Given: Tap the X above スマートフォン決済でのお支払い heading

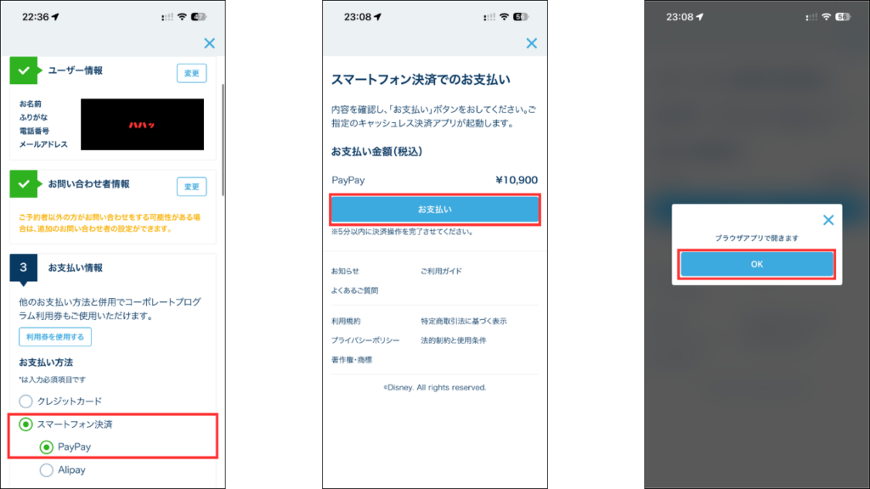Looking at the screenshot, I should coord(532,43).
